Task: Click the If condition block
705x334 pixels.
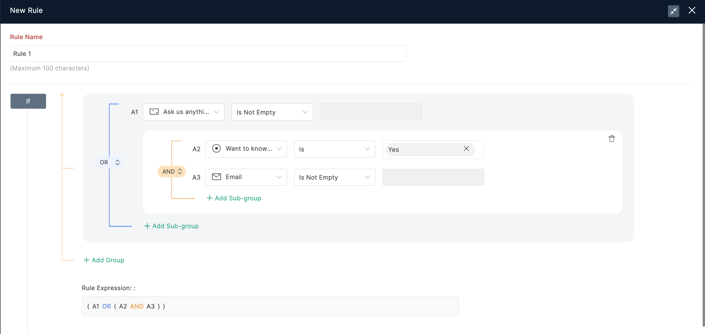Action: (28, 101)
